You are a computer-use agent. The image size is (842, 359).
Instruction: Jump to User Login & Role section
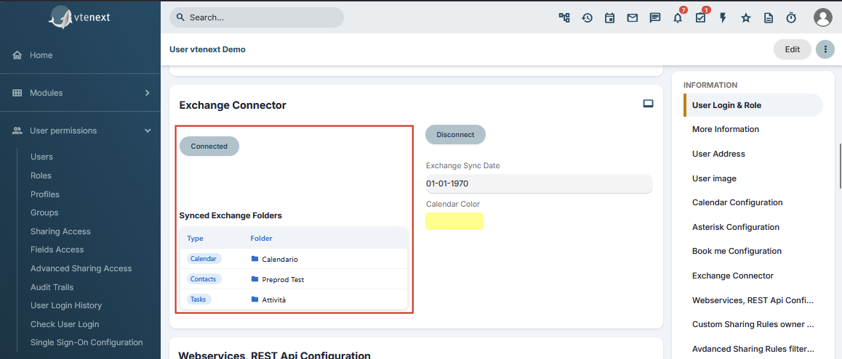click(x=753, y=105)
